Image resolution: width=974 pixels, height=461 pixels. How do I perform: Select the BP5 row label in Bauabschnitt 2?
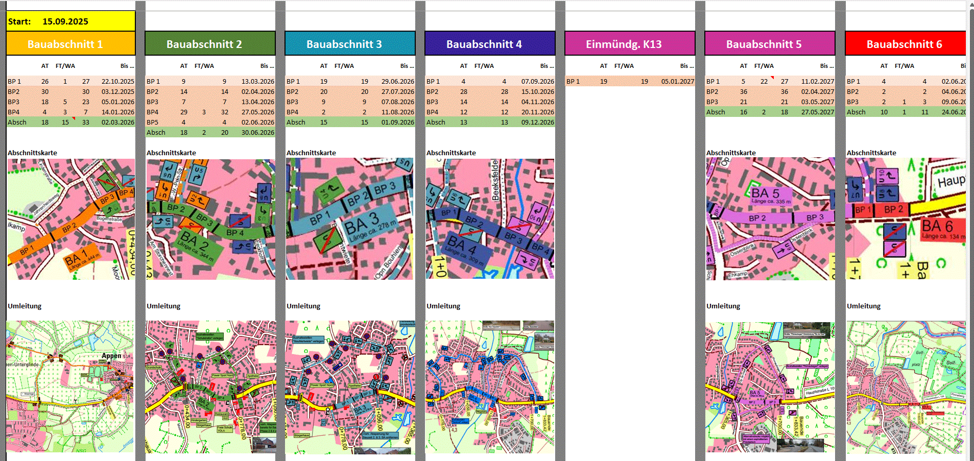coord(153,123)
